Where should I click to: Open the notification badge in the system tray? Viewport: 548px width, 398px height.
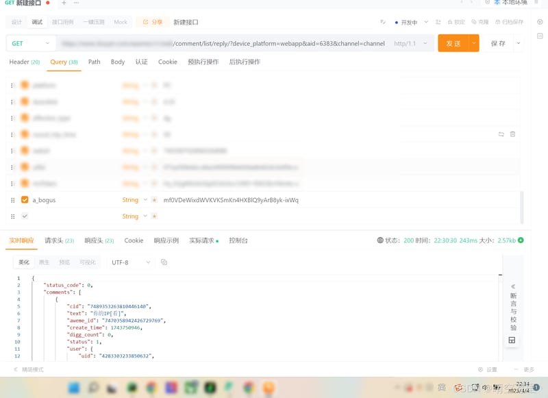point(536,387)
